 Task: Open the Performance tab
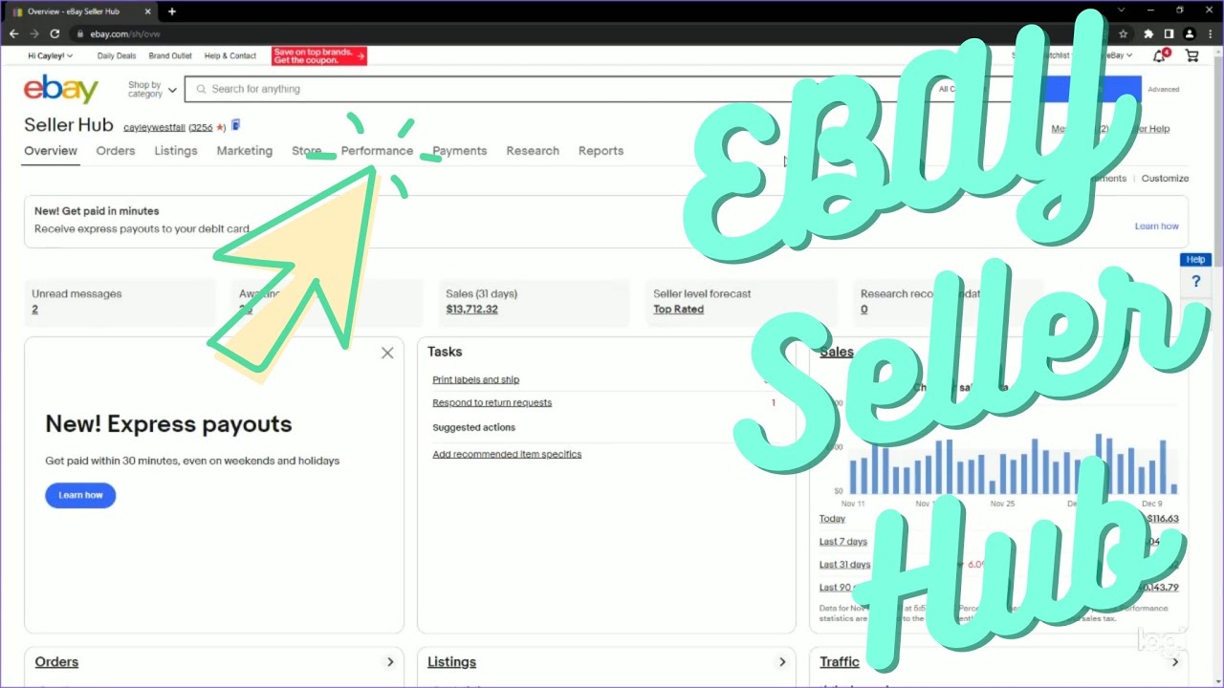click(x=377, y=151)
